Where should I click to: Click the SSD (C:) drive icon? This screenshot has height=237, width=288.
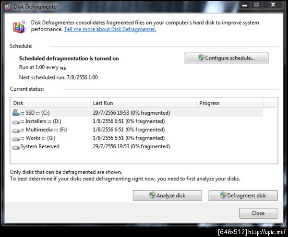pos(16,113)
